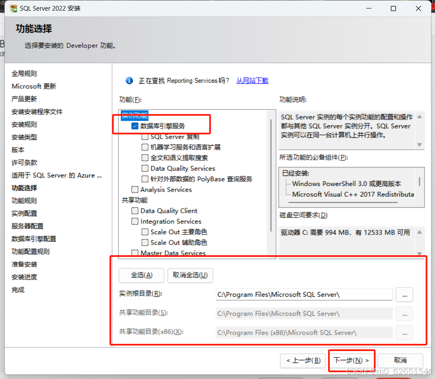Click the 下一步(N) button
The height and width of the screenshot is (379, 435).
pos(351,360)
